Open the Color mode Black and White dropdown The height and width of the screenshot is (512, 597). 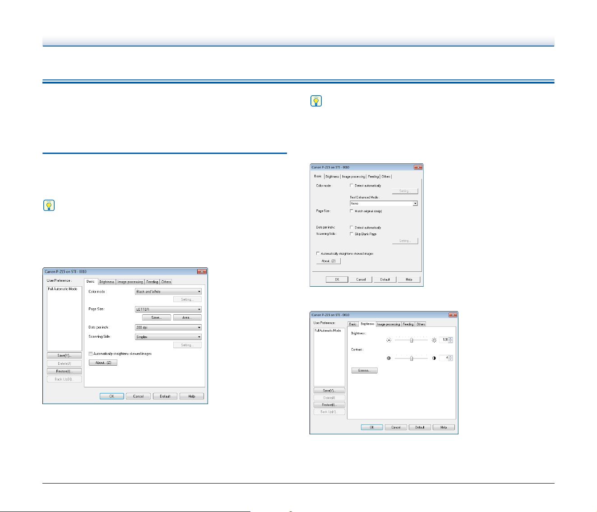click(168, 292)
